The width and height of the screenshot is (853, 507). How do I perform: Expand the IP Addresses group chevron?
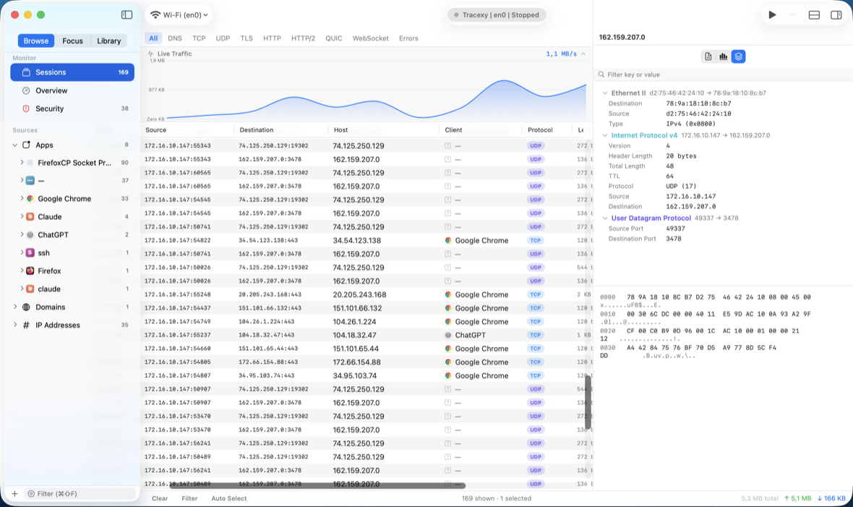[x=14, y=325]
